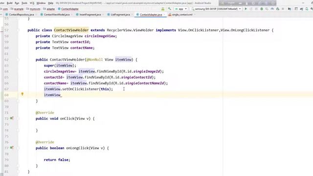Click line number 64 in gutter

pos(6,71)
